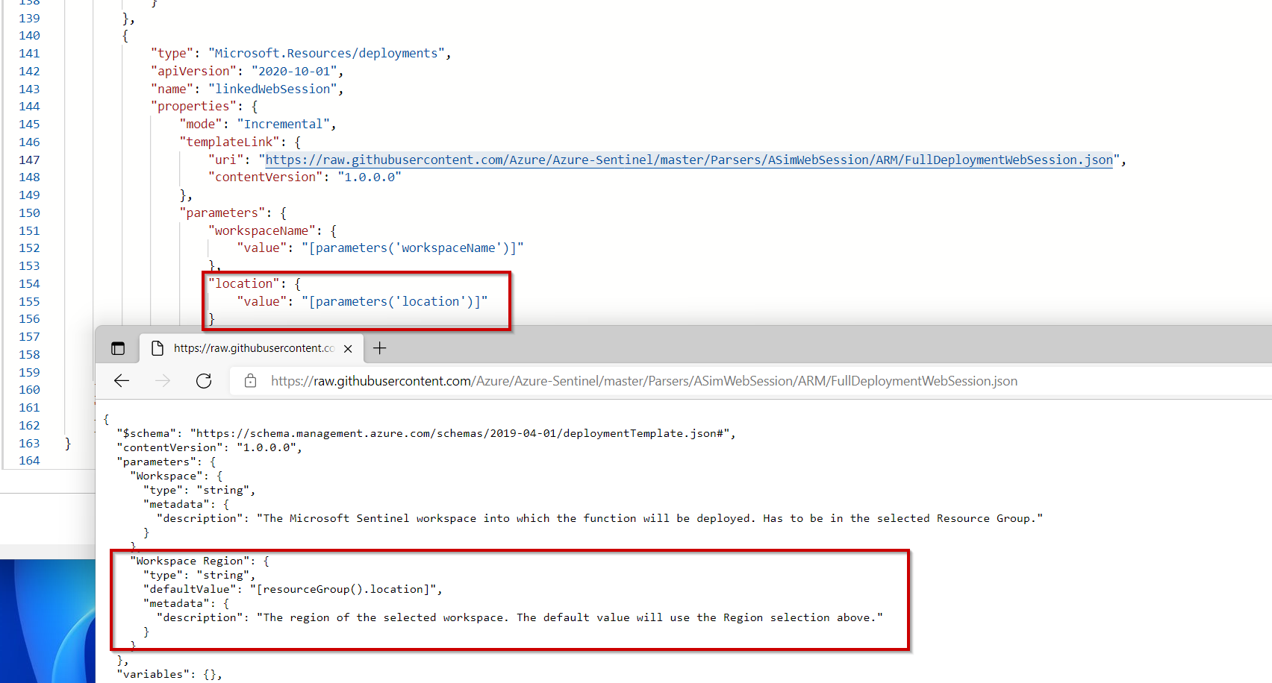
Task: Click the grayed-out forward navigation arrow
Action: [163, 381]
